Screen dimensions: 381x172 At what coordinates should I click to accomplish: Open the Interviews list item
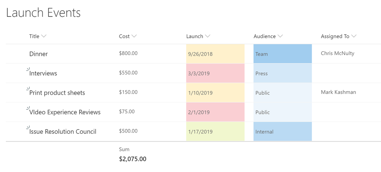tap(43, 73)
